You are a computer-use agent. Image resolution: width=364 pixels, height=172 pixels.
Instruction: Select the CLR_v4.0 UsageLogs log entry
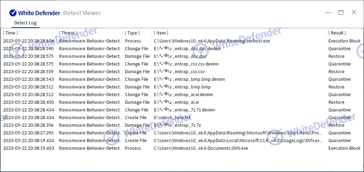238,141
